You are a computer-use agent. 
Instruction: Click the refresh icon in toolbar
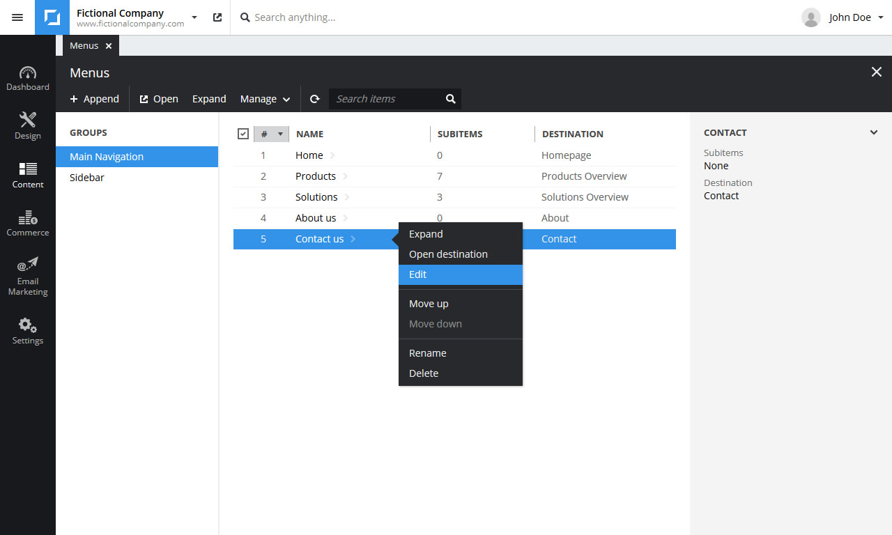click(315, 99)
